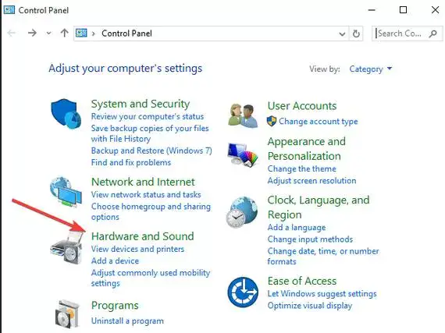Maximize the Control Panel window

pos(403,10)
